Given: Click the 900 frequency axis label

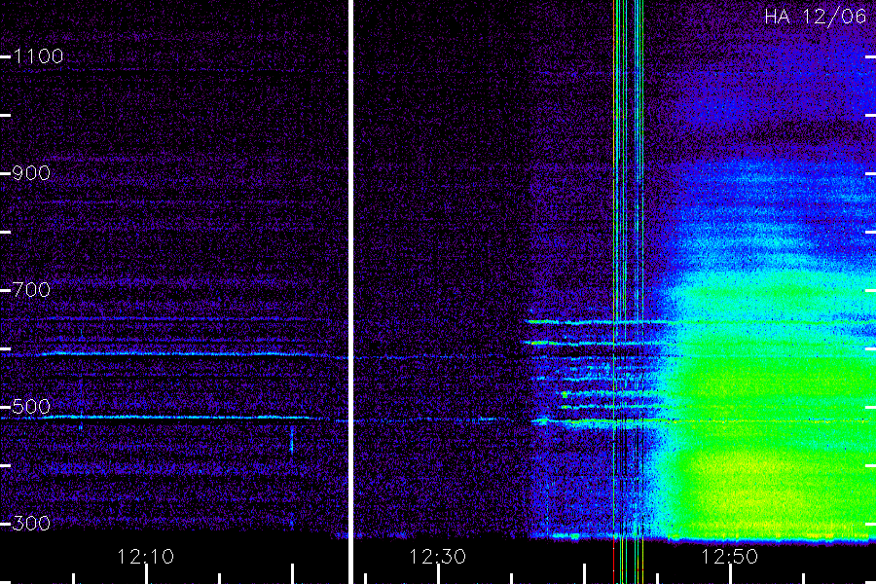Looking at the screenshot, I should (31, 173).
